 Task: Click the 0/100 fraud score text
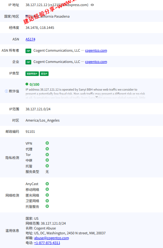pyautogui.click(x=34, y=84)
